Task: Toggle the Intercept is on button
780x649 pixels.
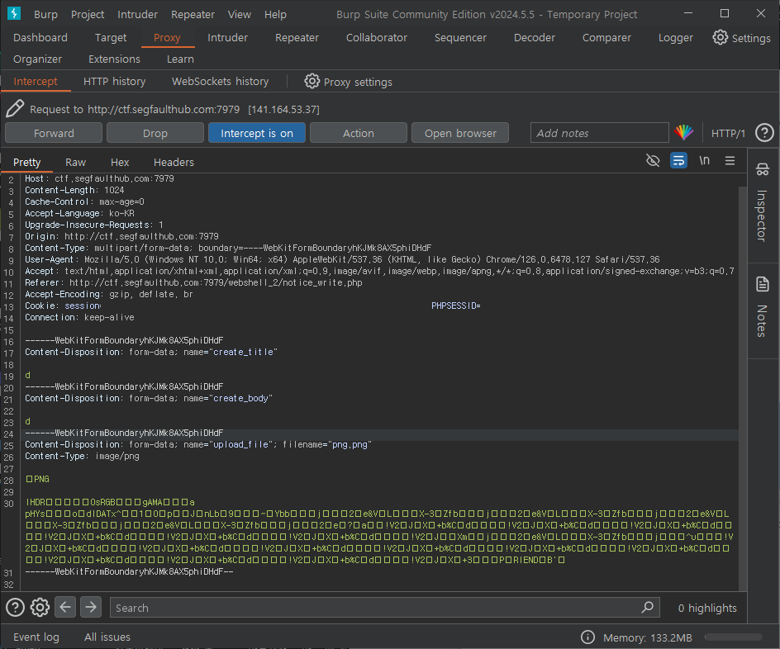Action: pyautogui.click(x=257, y=133)
